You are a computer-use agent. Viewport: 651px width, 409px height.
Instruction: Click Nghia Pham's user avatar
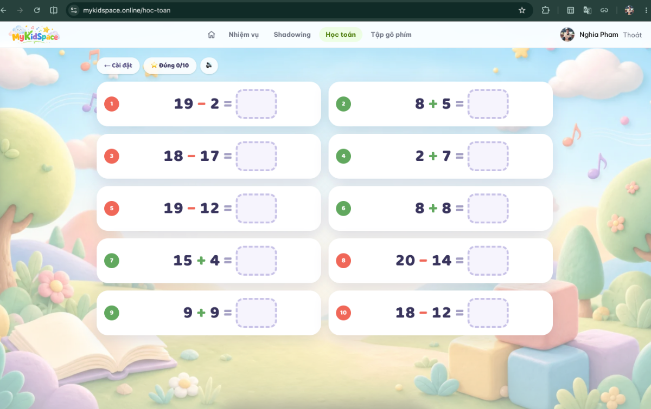coord(567,35)
